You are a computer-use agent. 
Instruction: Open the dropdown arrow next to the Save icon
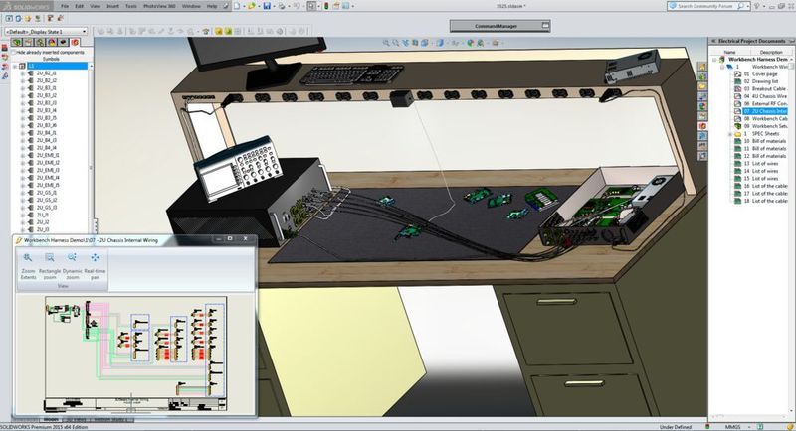tap(273, 7)
